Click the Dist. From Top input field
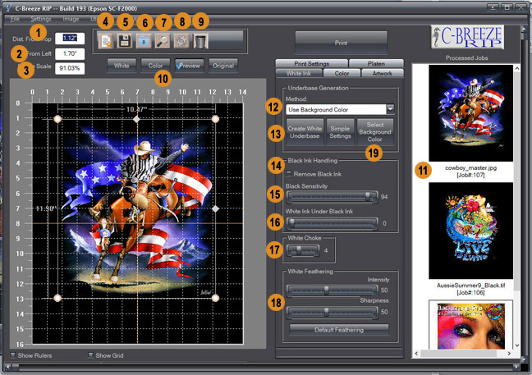 pyautogui.click(x=70, y=39)
